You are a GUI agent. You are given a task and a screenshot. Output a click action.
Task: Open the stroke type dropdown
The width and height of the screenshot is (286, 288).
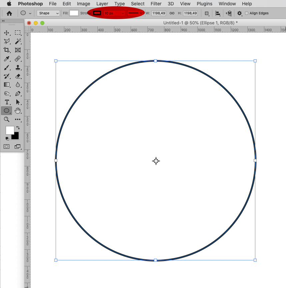[141, 13]
